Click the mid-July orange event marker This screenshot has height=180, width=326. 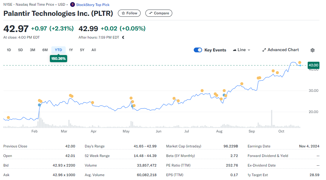tap(202, 91)
